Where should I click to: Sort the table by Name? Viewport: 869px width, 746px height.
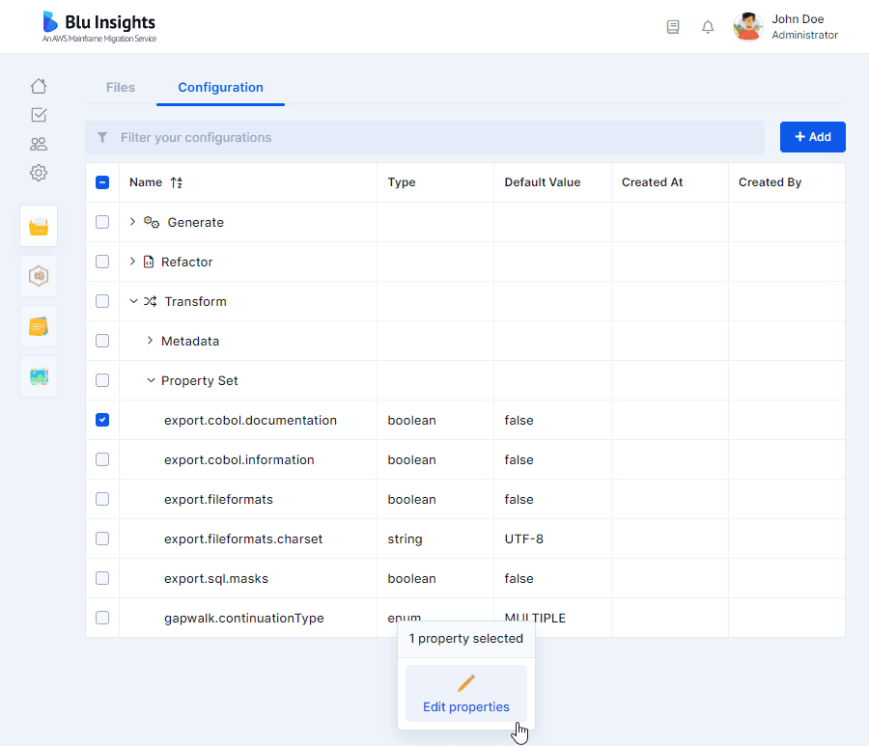[x=177, y=182]
